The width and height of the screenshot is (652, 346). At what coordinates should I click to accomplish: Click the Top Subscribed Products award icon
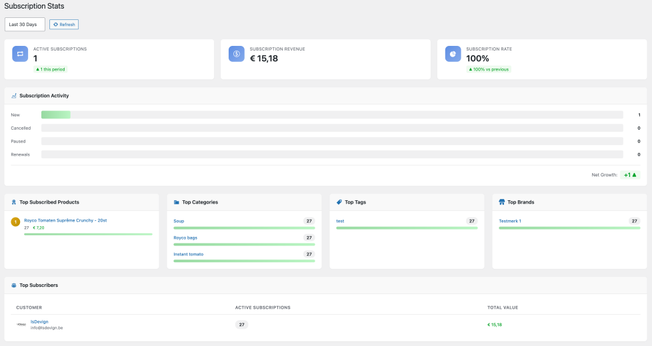click(14, 202)
